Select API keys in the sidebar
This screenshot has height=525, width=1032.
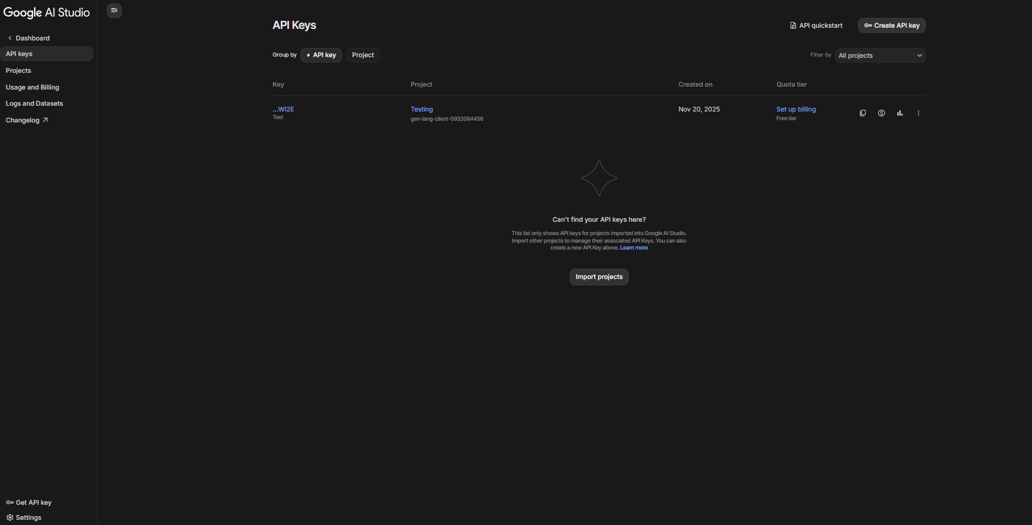pyautogui.click(x=47, y=54)
